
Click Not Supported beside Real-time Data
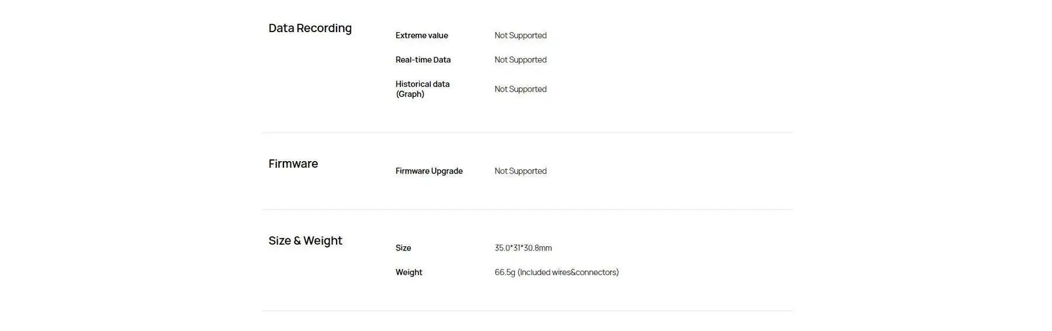pos(520,60)
